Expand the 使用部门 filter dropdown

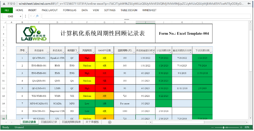pos(76,52)
